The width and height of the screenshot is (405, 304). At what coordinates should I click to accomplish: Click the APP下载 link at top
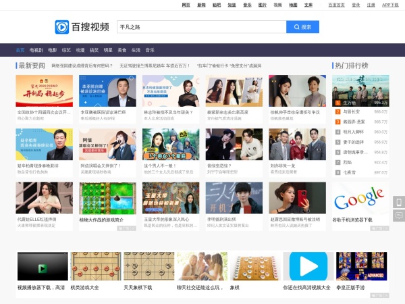390,5
